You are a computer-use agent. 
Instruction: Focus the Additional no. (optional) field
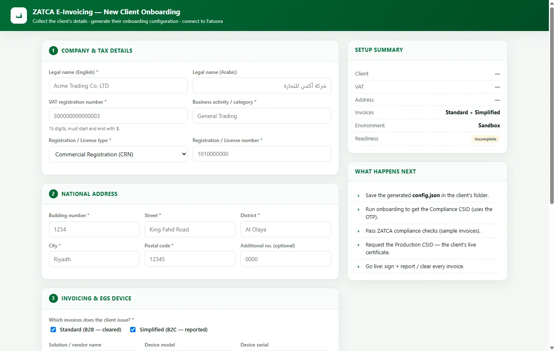(x=286, y=259)
